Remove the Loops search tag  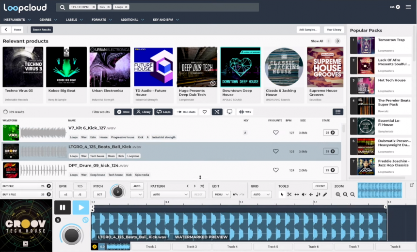126,7
